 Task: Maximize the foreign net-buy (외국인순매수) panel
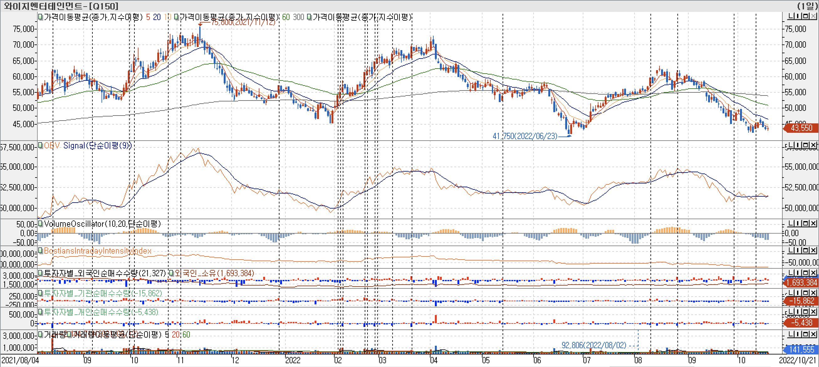click(x=806, y=273)
